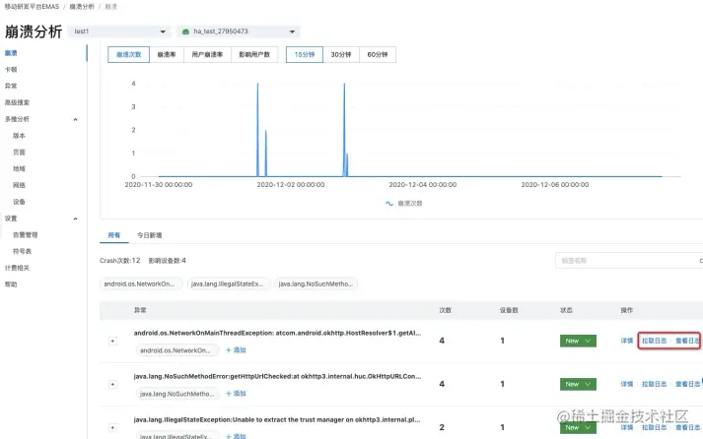Open 详情 for NoSuchMethodError row
This screenshot has width=703, height=439.
[627, 384]
